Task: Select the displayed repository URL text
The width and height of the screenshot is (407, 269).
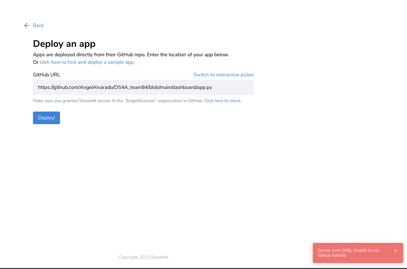Action: tap(125, 87)
